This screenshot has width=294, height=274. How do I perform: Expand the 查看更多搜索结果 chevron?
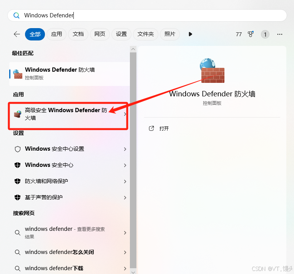click(125, 233)
